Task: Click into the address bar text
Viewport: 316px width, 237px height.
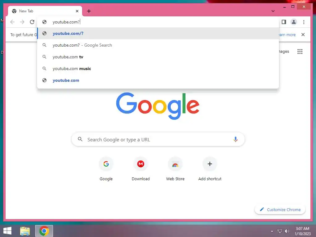Action: (x=66, y=22)
